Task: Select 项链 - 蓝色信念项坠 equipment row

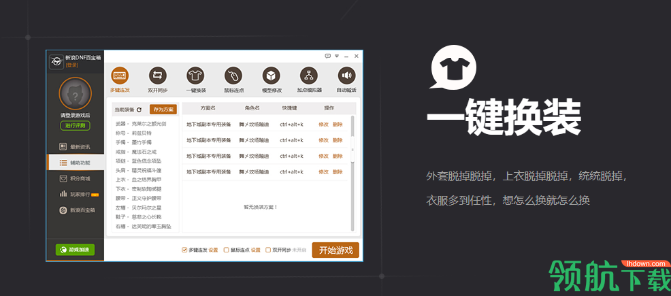Action: pos(139,161)
